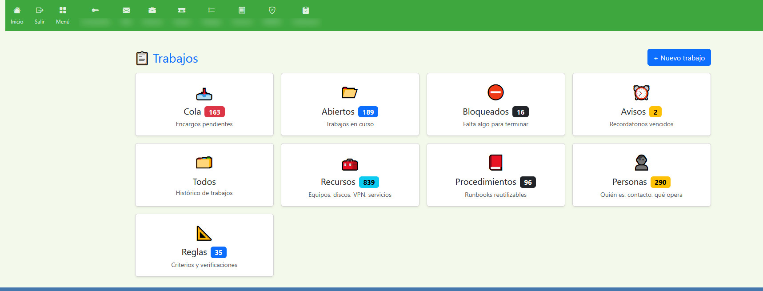Viewport: 763px width, 291px height.
Task: Click the 'Encargos pendientes' description text
Action: click(204, 124)
